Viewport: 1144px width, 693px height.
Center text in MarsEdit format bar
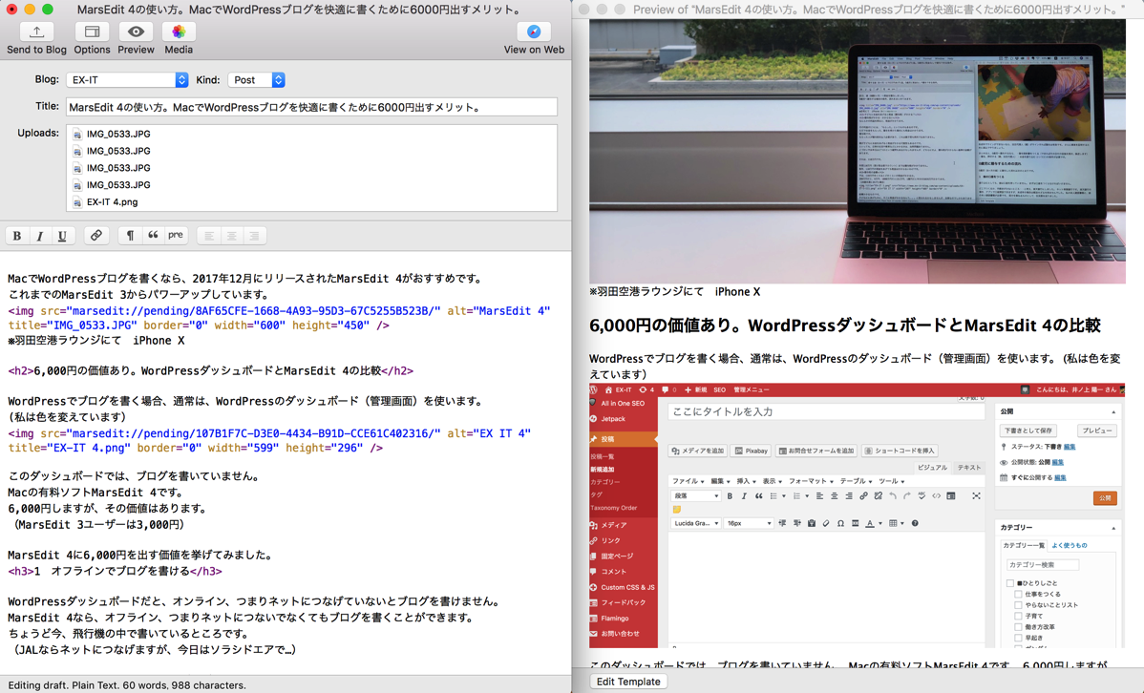point(231,236)
